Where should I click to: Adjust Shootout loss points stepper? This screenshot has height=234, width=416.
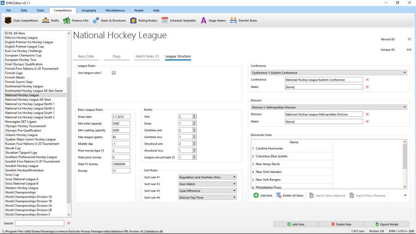[x=194, y=150]
